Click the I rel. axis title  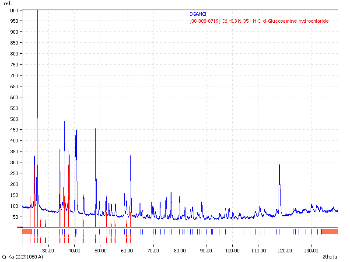tap(7, 3)
